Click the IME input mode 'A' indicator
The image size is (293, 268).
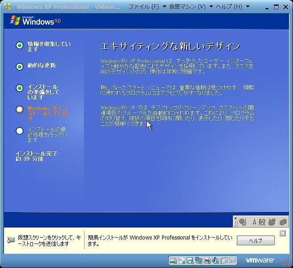254,222
